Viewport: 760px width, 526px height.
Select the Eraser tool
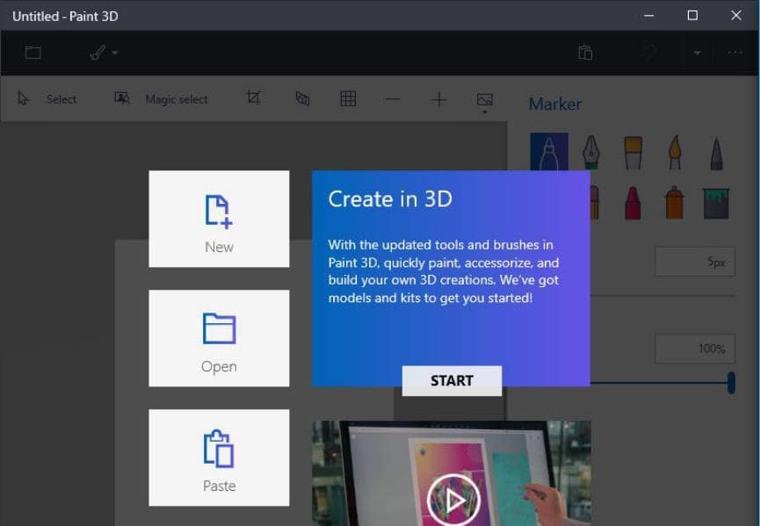(549, 202)
